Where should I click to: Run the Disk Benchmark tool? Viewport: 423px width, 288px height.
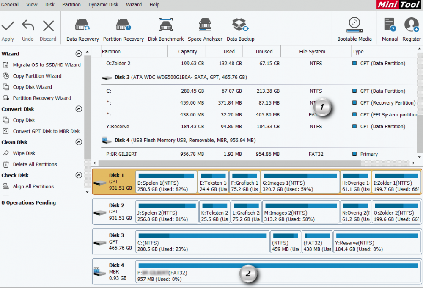click(x=165, y=25)
